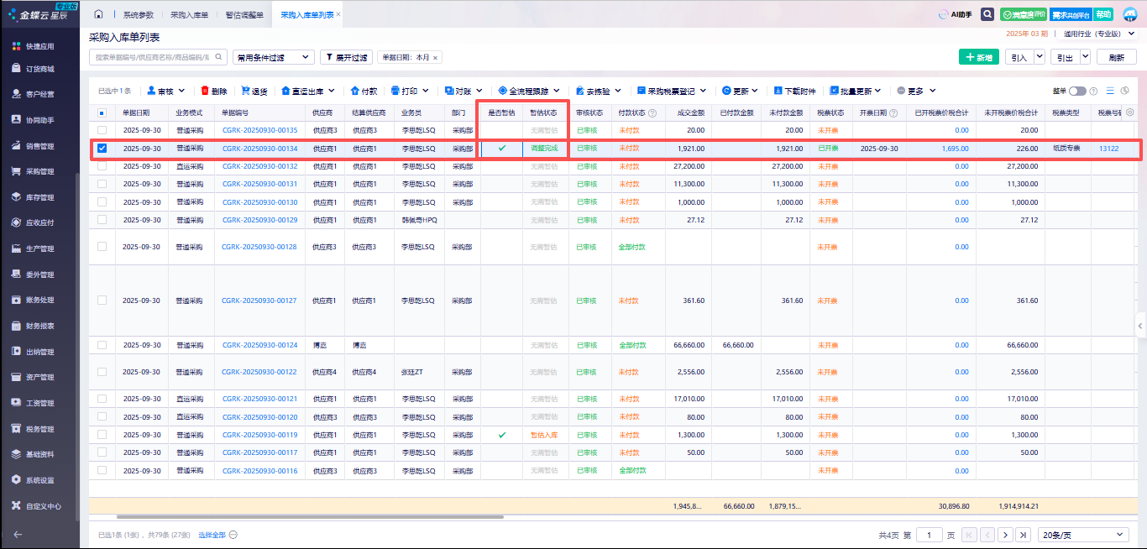Open order link CGRK-20250930-00127

[x=259, y=301]
